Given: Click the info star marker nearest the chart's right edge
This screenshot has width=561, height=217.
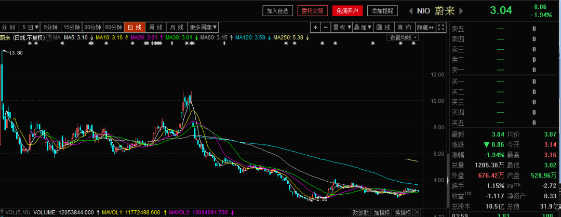Looking at the screenshot, I should [x=413, y=43].
